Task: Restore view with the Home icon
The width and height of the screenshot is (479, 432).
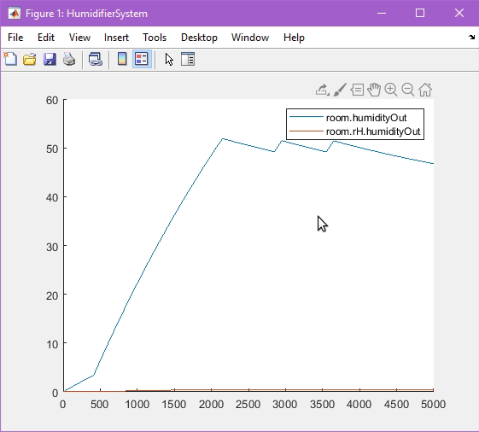Action: click(425, 90)
